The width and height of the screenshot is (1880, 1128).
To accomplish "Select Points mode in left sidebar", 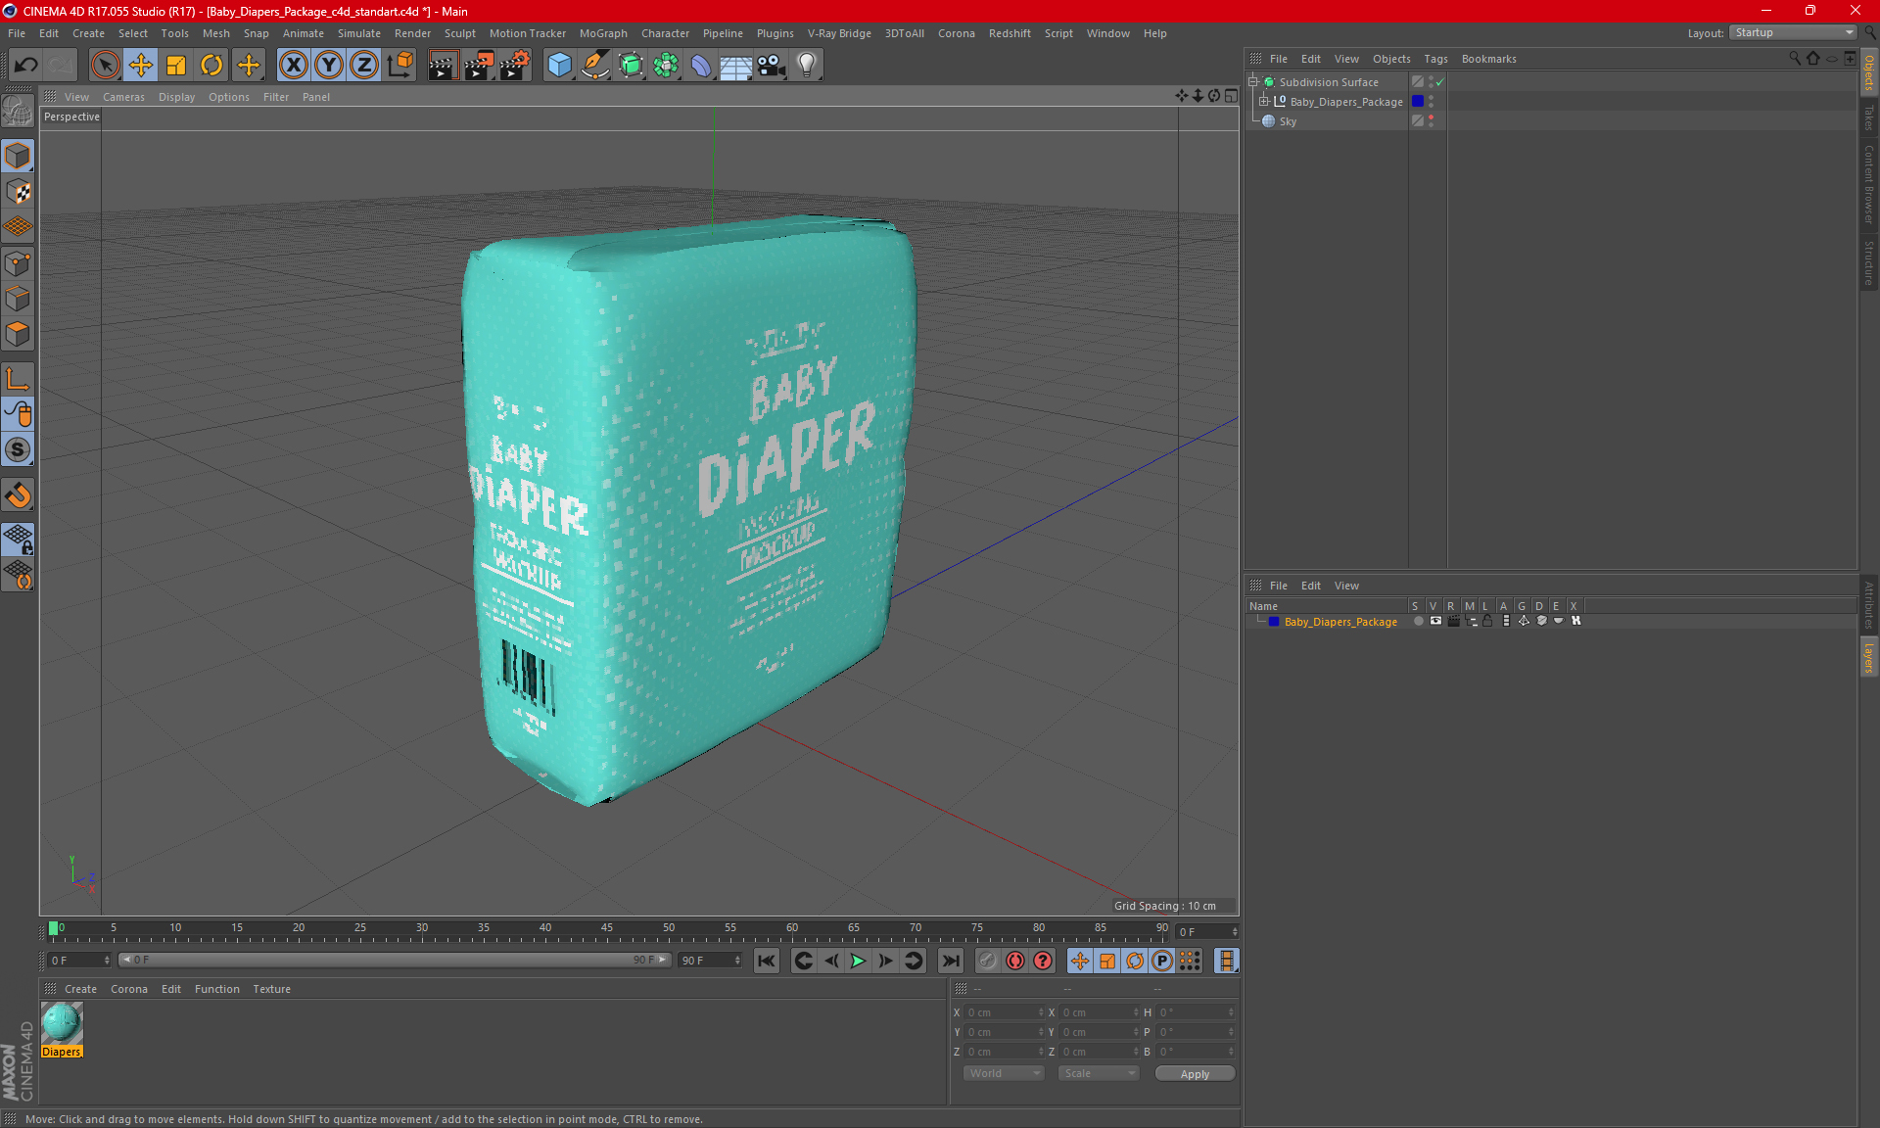I will pos(18,263).
